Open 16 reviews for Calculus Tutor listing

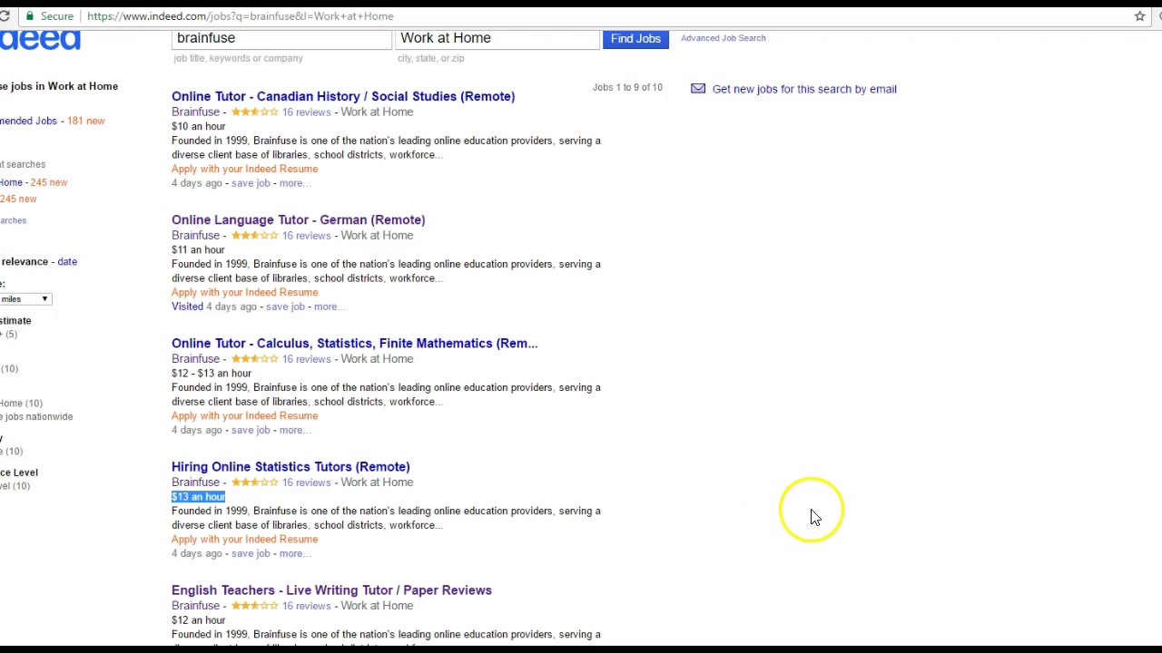307,359
